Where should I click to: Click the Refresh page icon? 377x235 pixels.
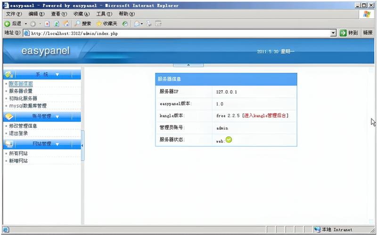click(57, 24)
